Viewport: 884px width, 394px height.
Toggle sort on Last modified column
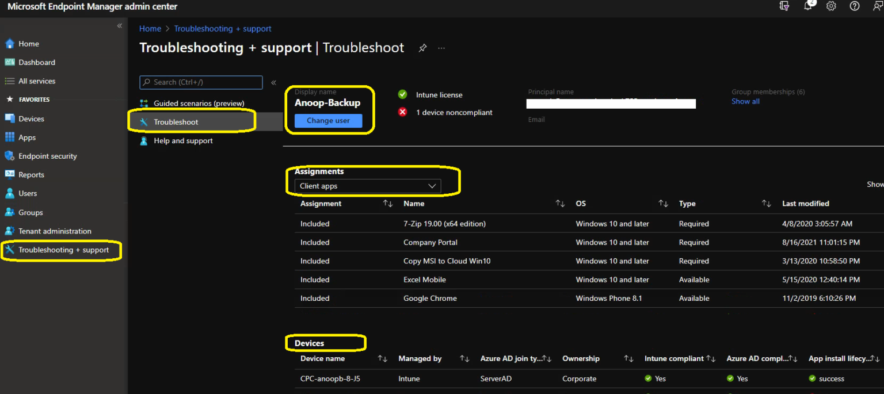[805, 203]
